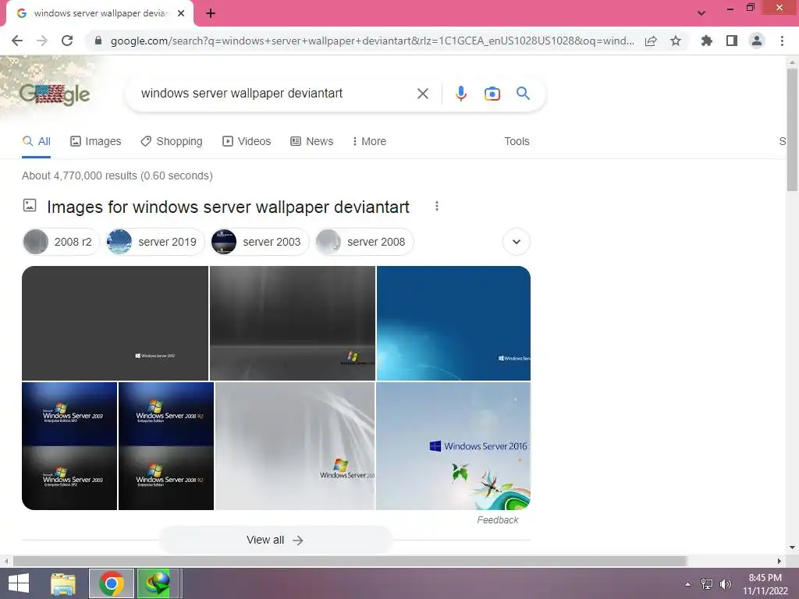
Task: Click the Chrome taskbar icon
Action: (112, 583)
